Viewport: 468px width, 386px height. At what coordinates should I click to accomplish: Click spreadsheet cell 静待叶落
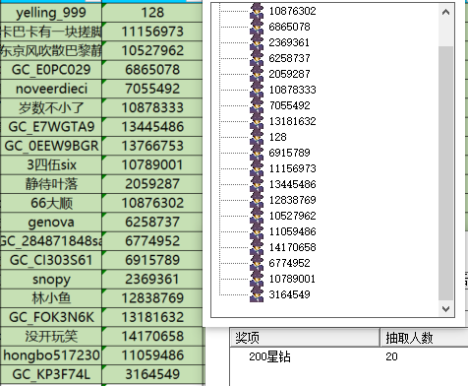click(x=51, y=184)
